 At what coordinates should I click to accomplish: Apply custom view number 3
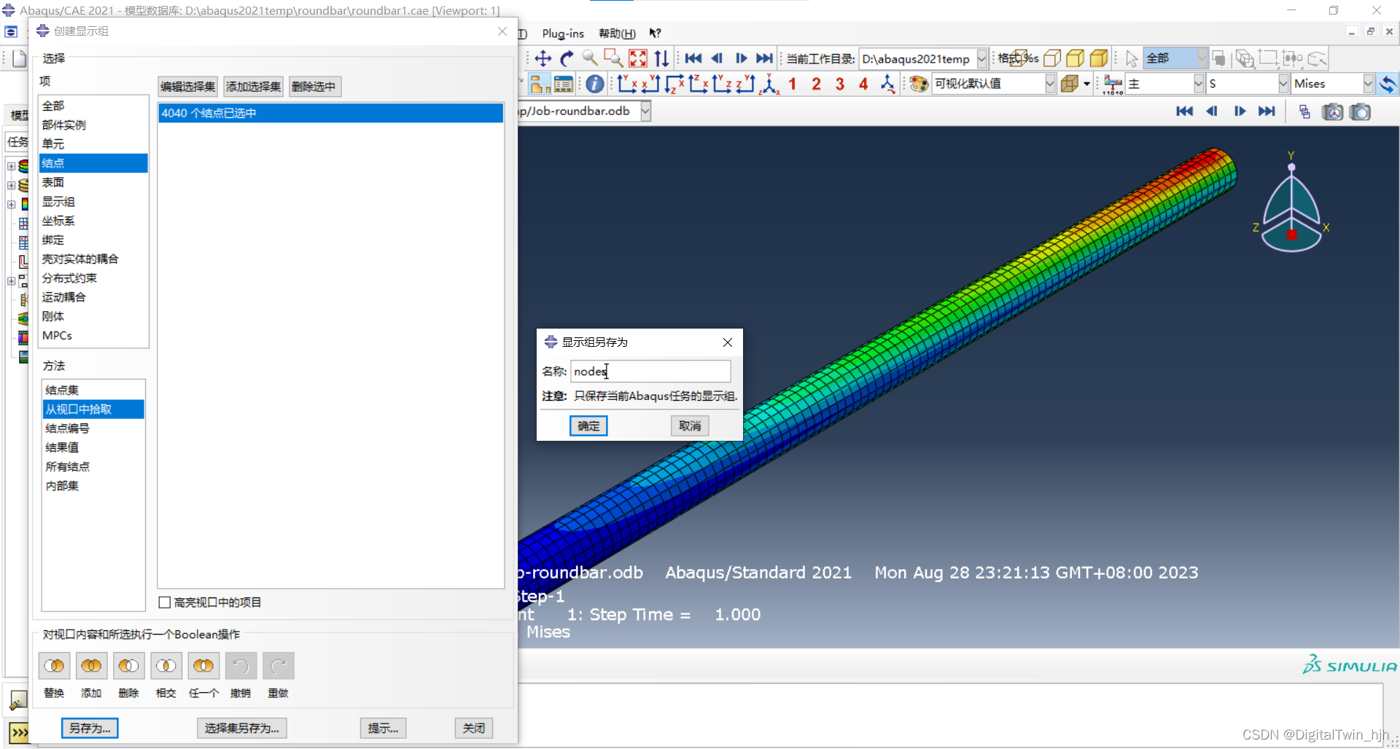pyautogui.click(x=840, y=84)
